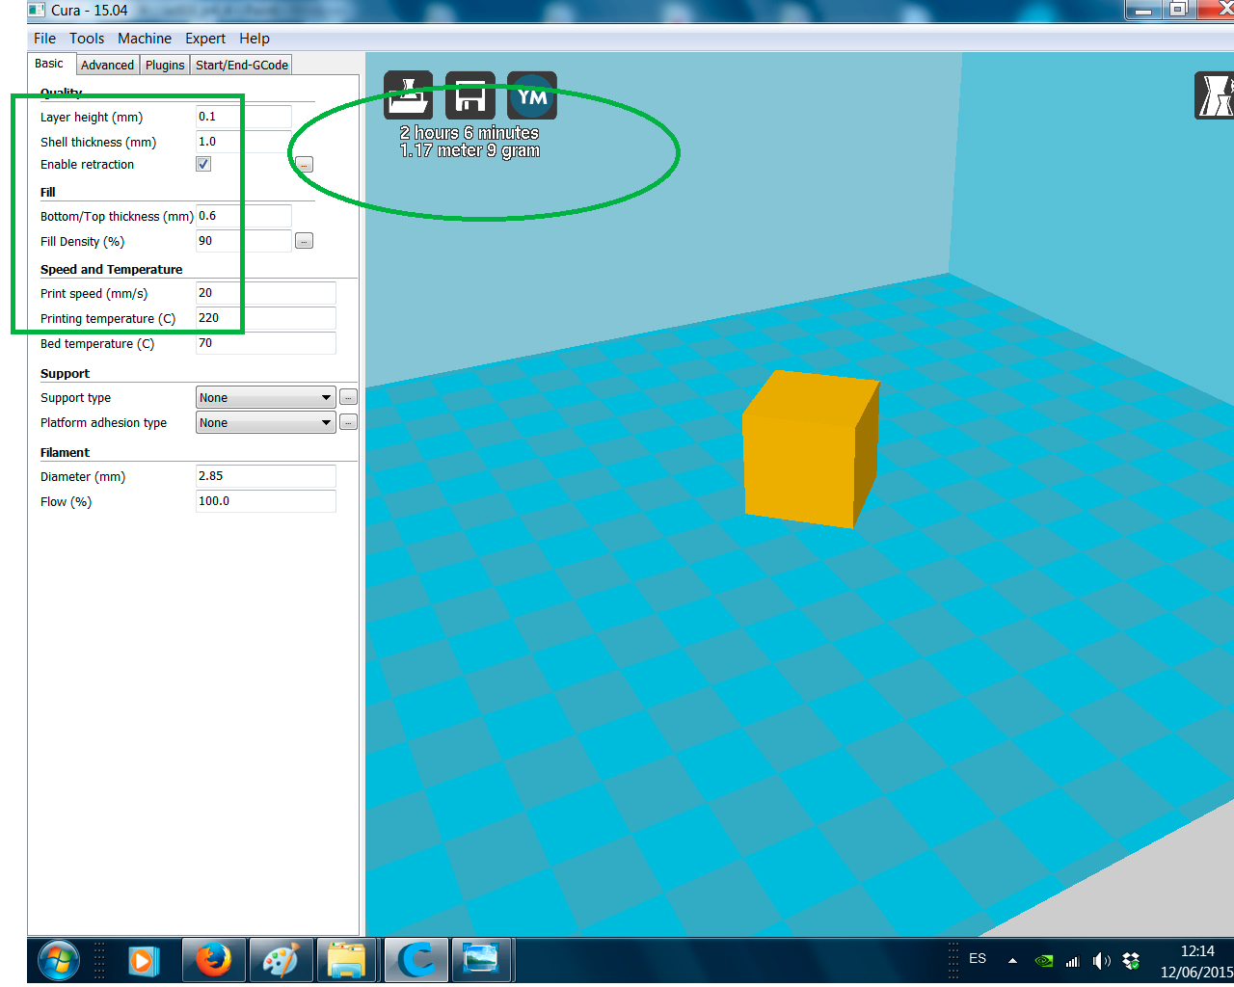Open the View mode icon
This screenshot has height=987, width=1234.
click(x=1214, y=95)
